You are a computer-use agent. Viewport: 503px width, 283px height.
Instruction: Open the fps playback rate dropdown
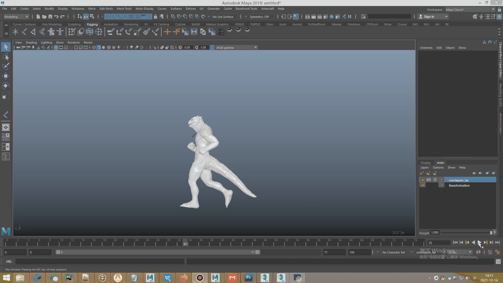click(460, 252)
